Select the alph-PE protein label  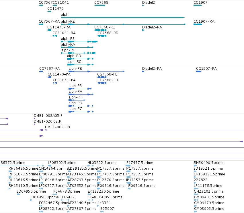(x=75, y=69)
